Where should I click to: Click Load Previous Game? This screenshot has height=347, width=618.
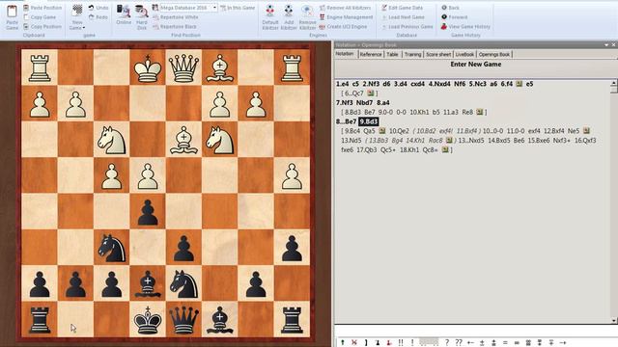[x=407, y=26]
